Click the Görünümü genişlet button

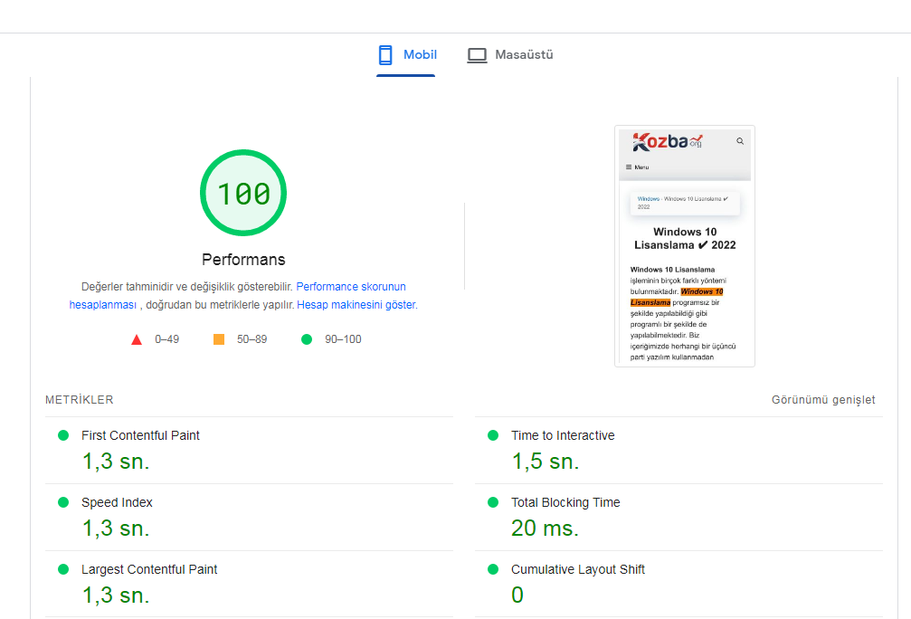(823, 400)
